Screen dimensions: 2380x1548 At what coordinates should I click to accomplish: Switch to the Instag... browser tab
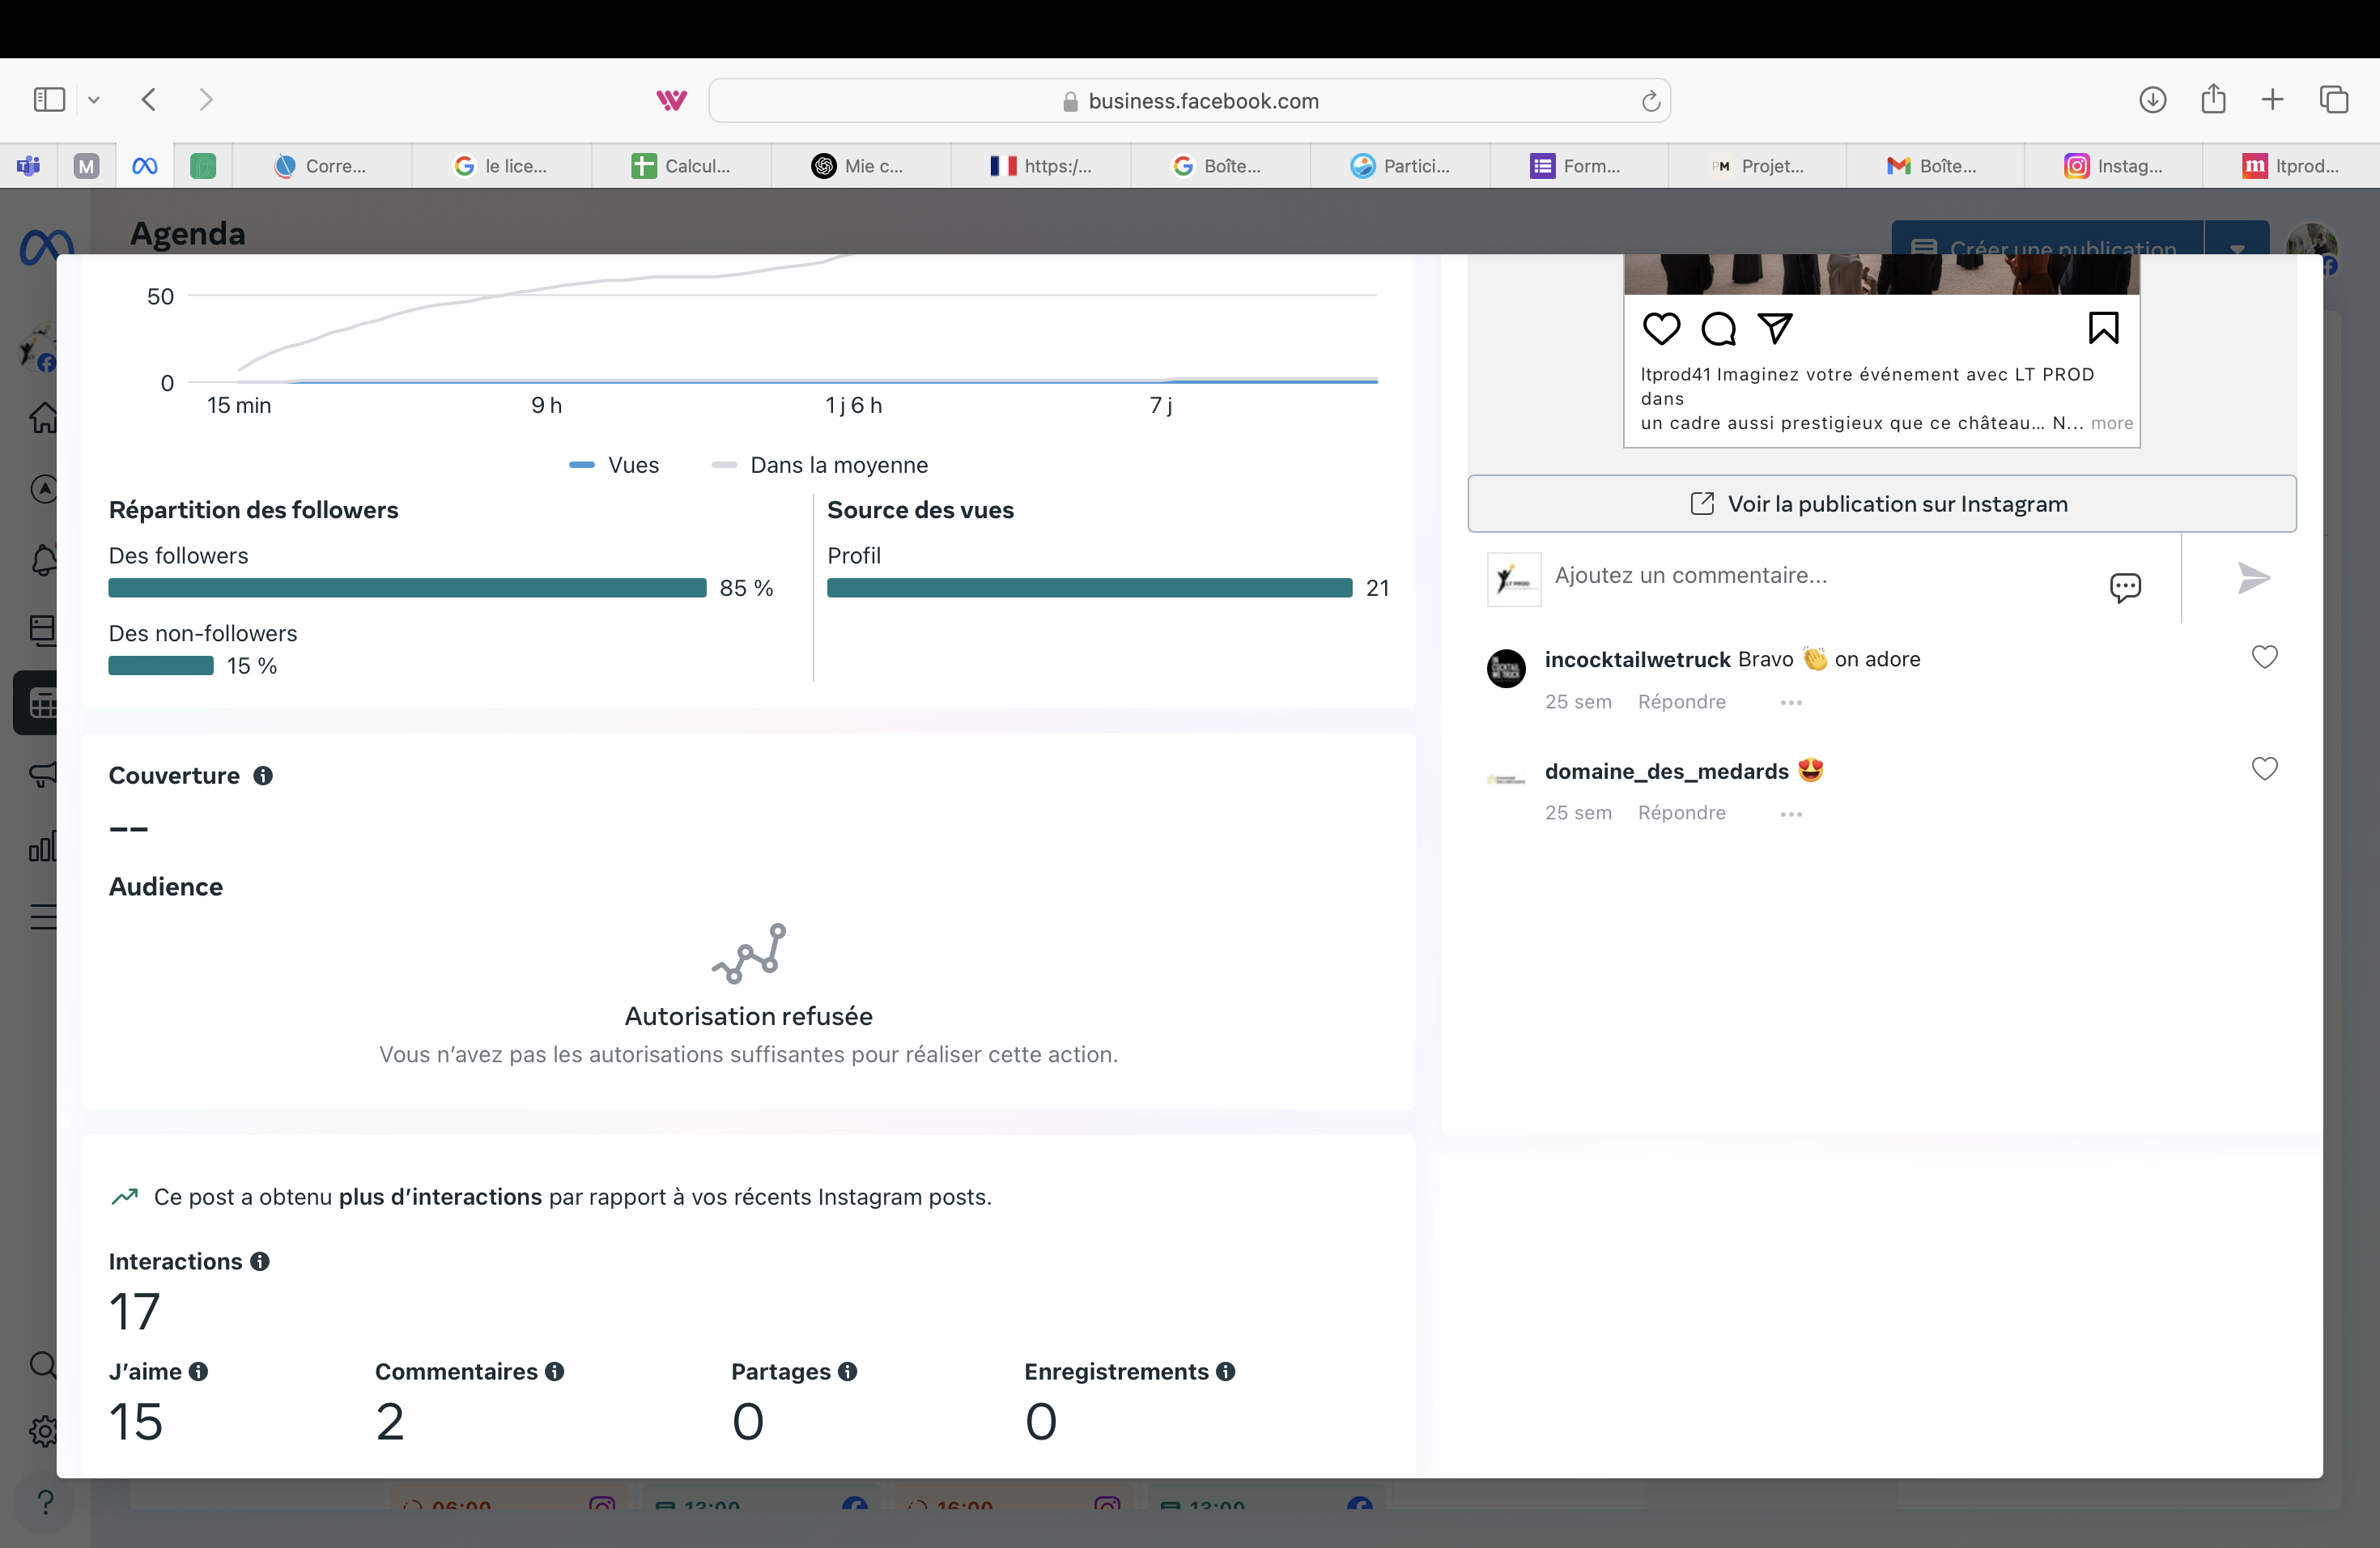click(x=2113, y=166)
